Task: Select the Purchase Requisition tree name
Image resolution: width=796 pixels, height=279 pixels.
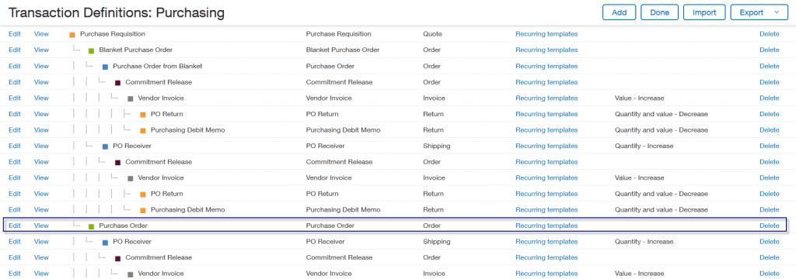Action: tap(113, 34)
